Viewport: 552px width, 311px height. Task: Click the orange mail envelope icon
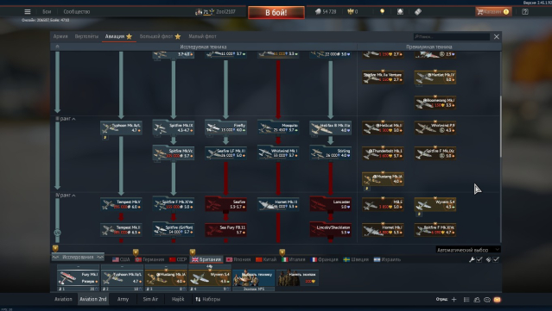click(497, 300)
